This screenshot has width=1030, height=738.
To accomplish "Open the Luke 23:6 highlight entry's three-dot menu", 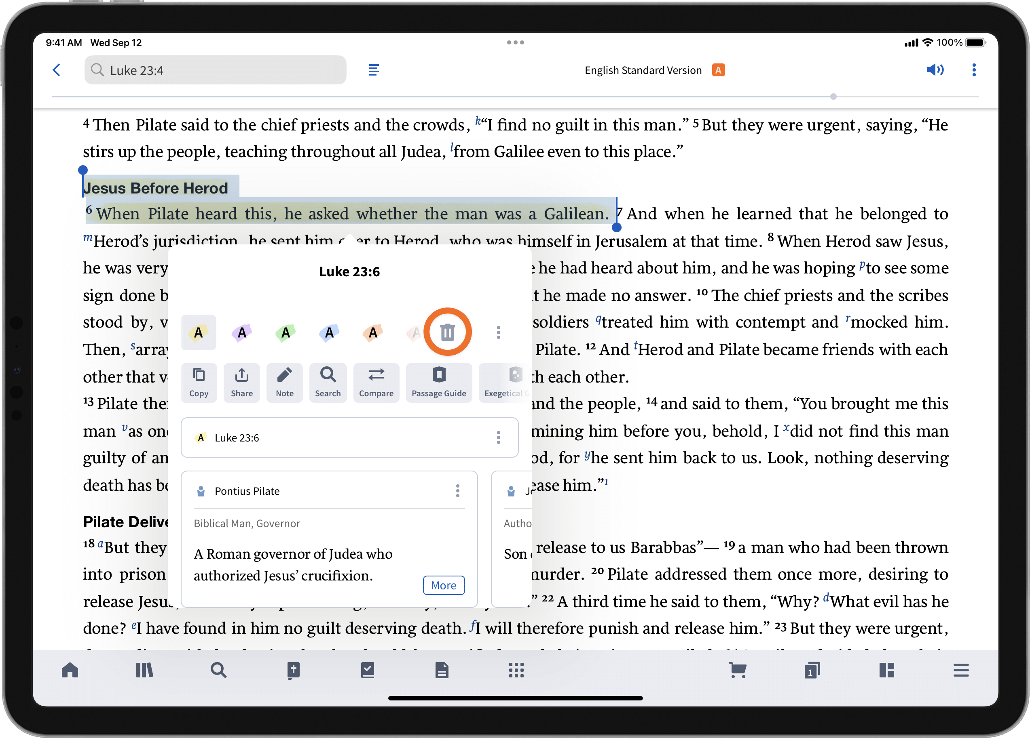I will click(x=498, y=438).
